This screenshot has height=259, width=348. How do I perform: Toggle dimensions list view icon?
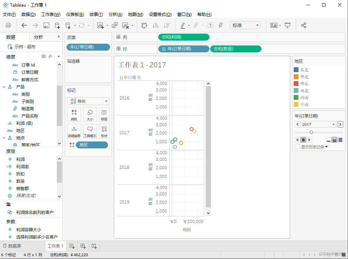click(x=44, y=57)
